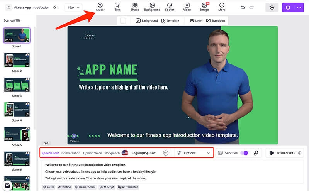This screenshot has height=193, width=309.
Task: Click the Undo arrow
Action: (x=243, y=7)
